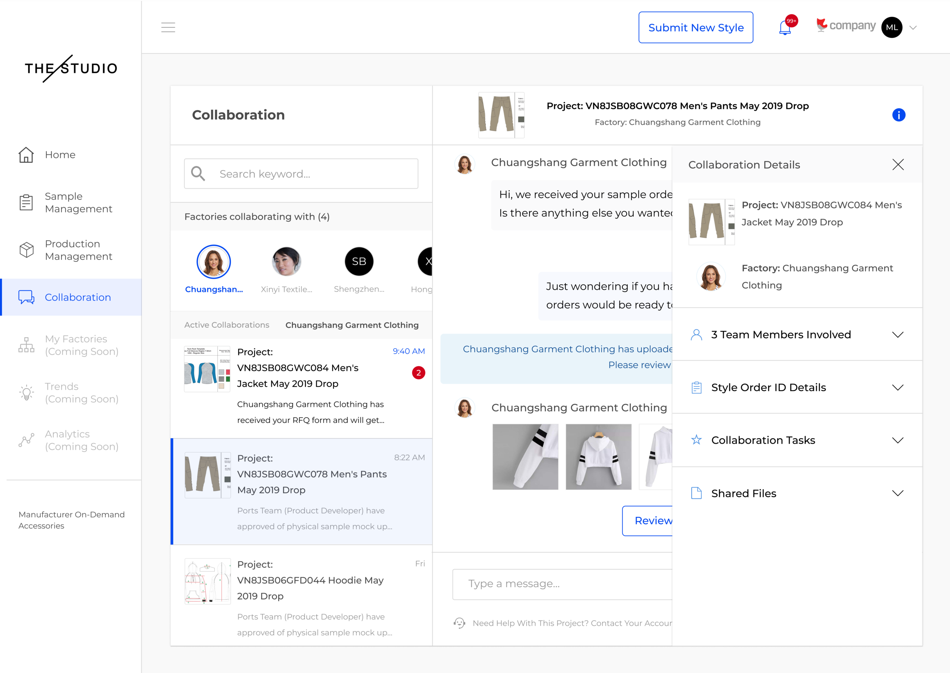This screenshot has width=950, height=673.
Task: Click Factory: Chuangshang Garment Clothing subtitle
Action: (x=678, y=122)
